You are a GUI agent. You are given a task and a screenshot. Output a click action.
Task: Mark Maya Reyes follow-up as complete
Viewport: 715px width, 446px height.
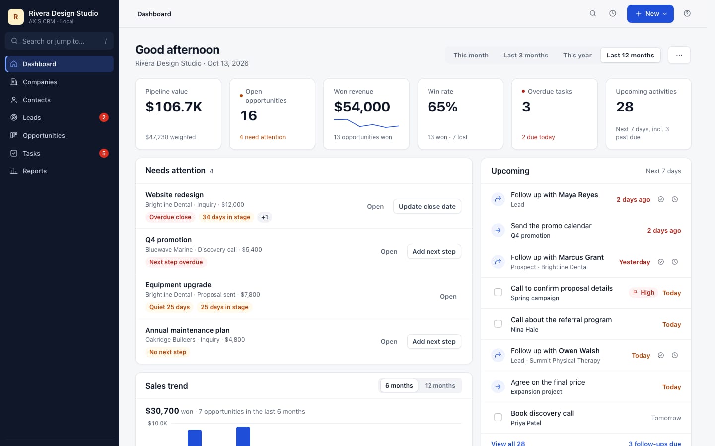(x=661, y=199)
